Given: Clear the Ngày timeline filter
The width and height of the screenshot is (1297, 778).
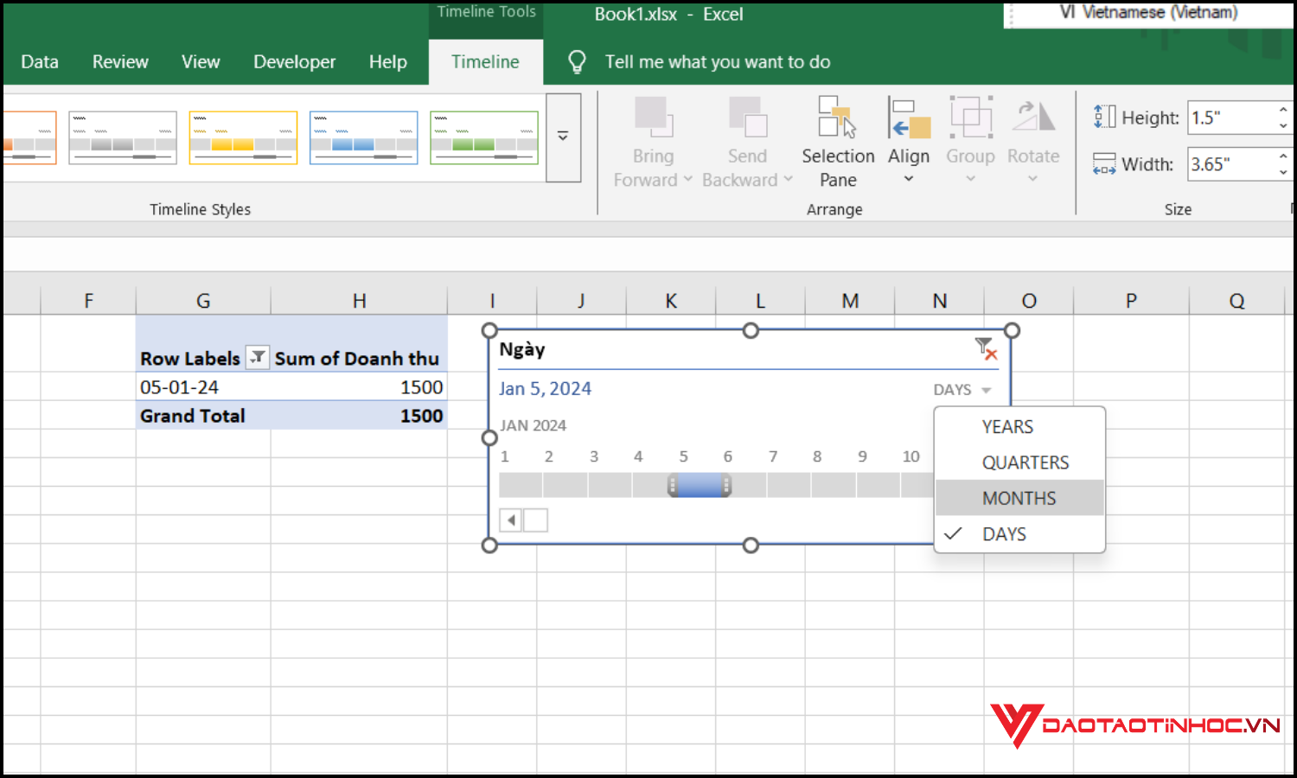Looking at the screenshot, I should [x=986, y=348].
